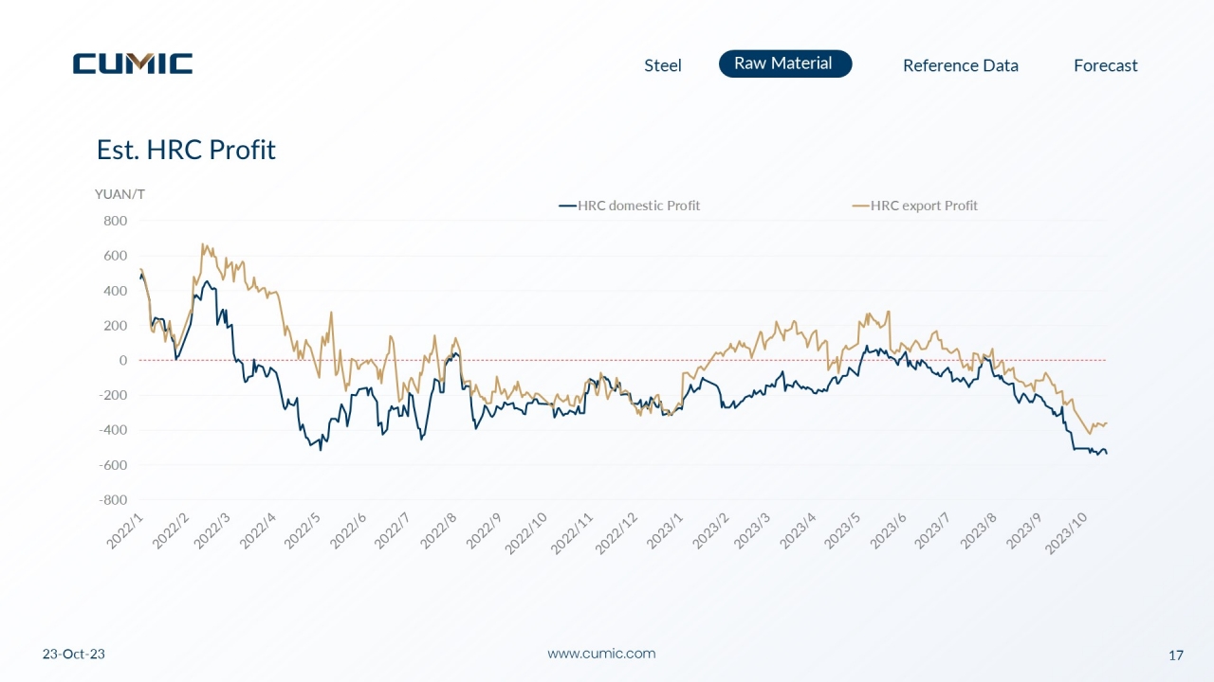Click the Est. HRC Profit title
The height and width of the screenshot is (682, 1214).
[186, 150]
